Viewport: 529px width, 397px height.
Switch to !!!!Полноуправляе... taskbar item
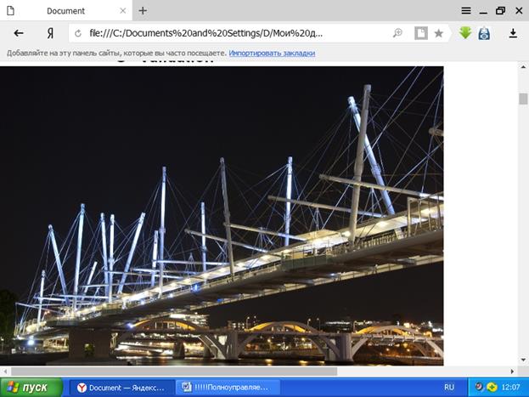228,388
